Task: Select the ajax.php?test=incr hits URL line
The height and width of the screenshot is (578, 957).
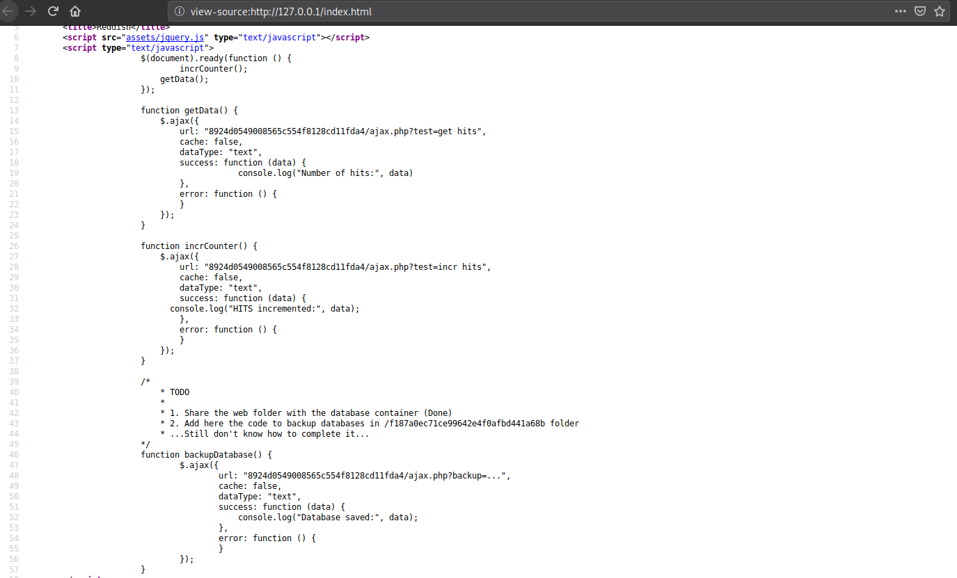Action: coord(335,267)
